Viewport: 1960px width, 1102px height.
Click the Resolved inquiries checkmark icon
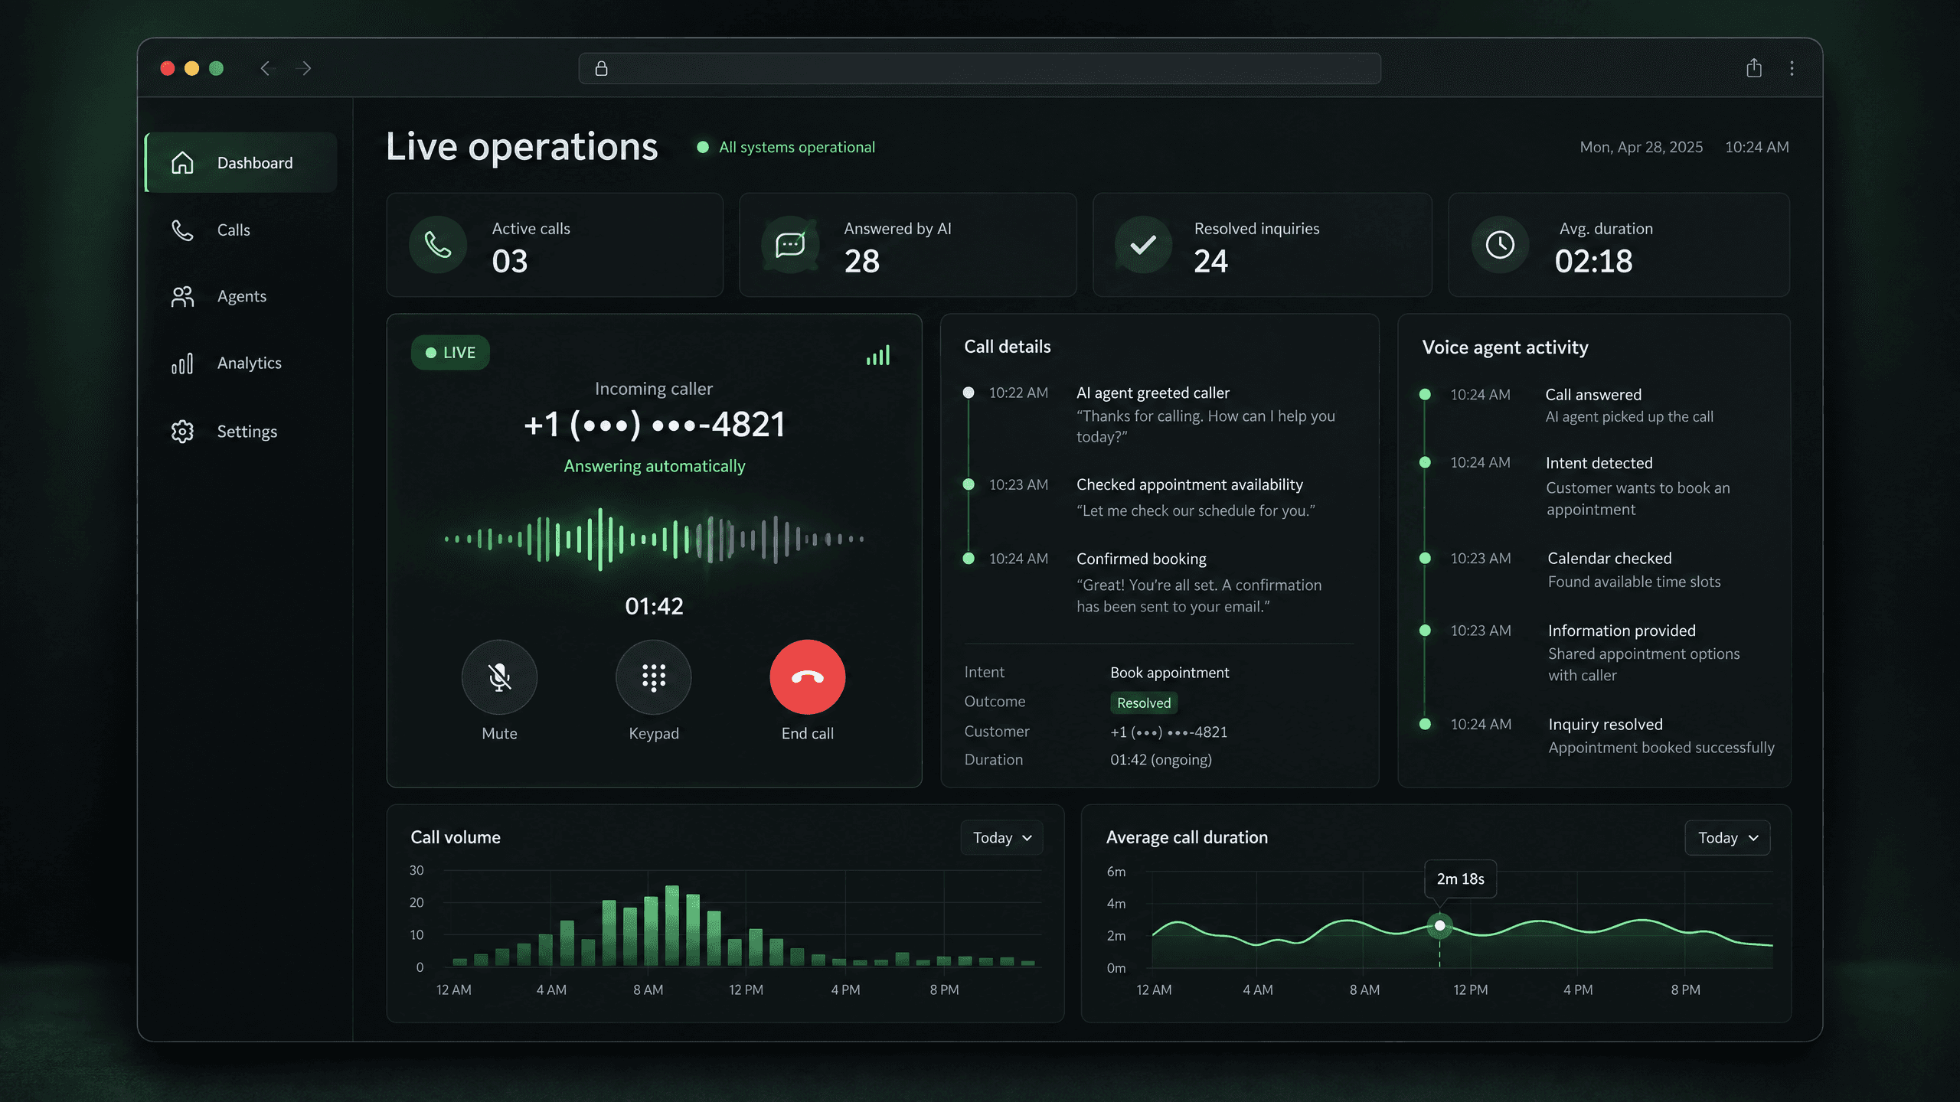(x=1143, y=245)
